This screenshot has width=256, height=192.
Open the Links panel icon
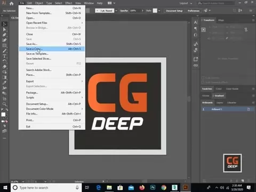click(196, 66)
